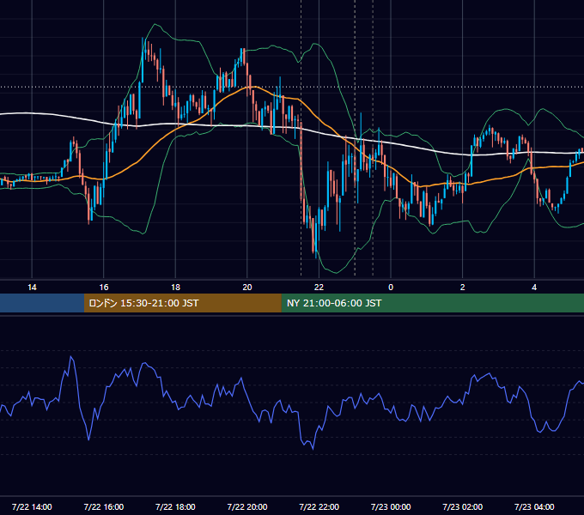Click the '7/22 22:00' timestamp label
The image size is (584, 515).
(x=319, y=506)
